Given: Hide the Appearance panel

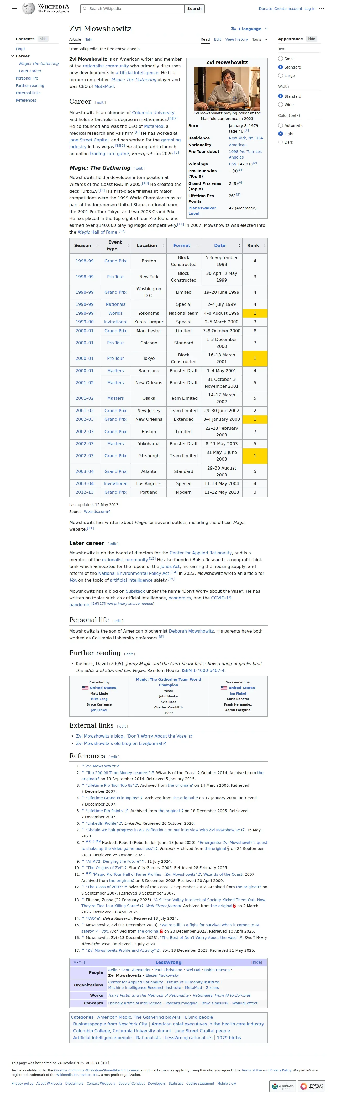Looking at the screenshot, I should 312,39.
